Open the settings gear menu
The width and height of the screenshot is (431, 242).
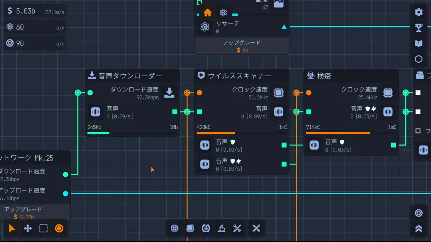pyautogui.click(x=419, y=12)
